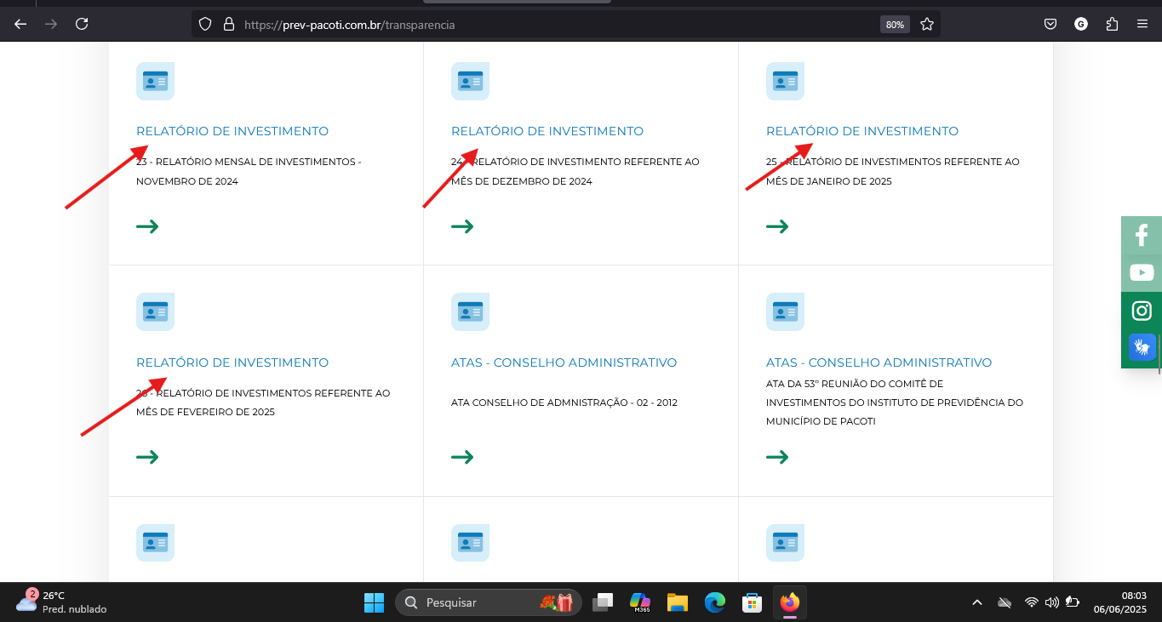The height and width of the screenshot is (622, 1162).
Task: Open the extensions puzzle menu
Action: 1112,24
